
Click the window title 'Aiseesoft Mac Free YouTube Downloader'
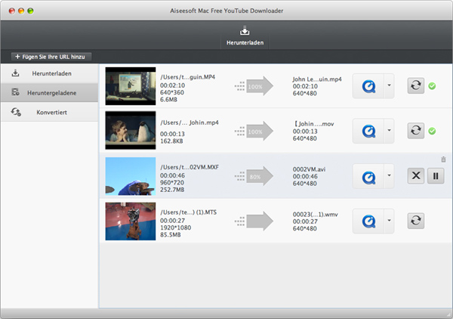[226, 11]
